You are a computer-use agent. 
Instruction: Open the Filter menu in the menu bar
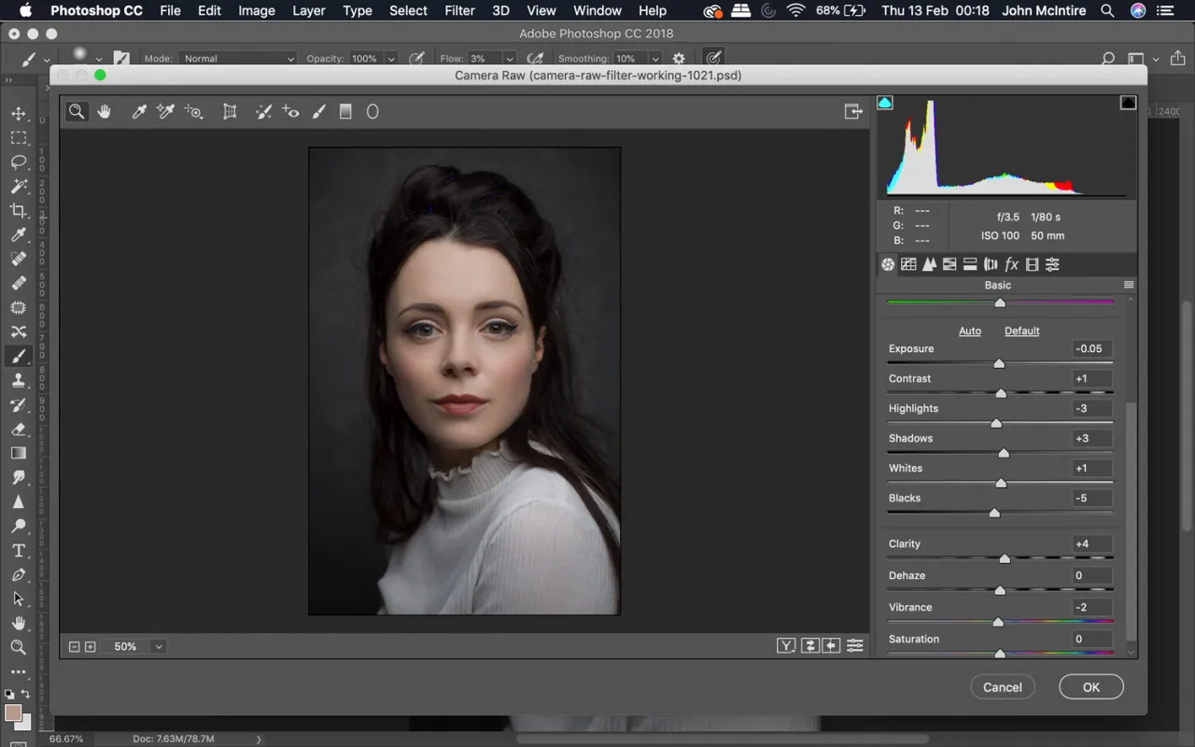click(x=459, y=10)
